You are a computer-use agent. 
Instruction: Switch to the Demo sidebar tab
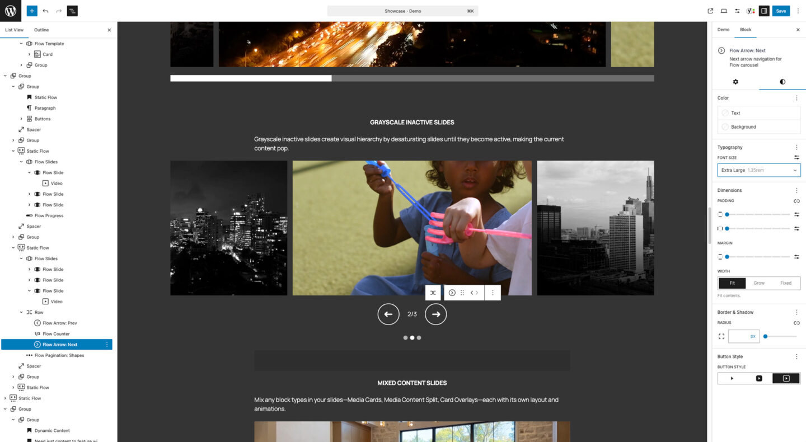(723, 30)
